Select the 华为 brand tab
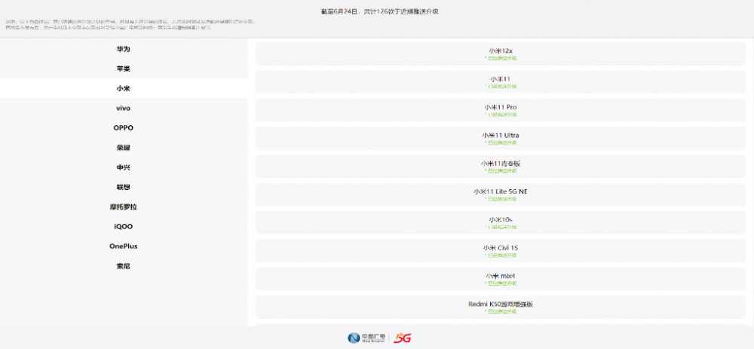 pos(124,49)
